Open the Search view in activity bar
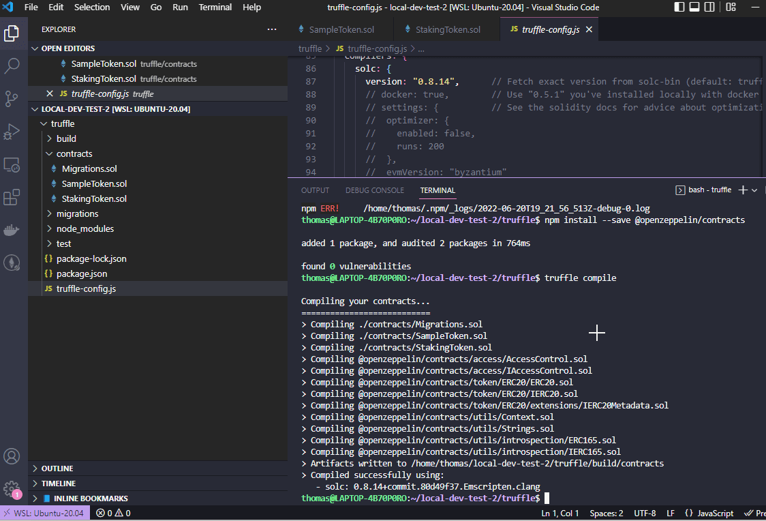The image size is (766, 521). tap(12, 65)
